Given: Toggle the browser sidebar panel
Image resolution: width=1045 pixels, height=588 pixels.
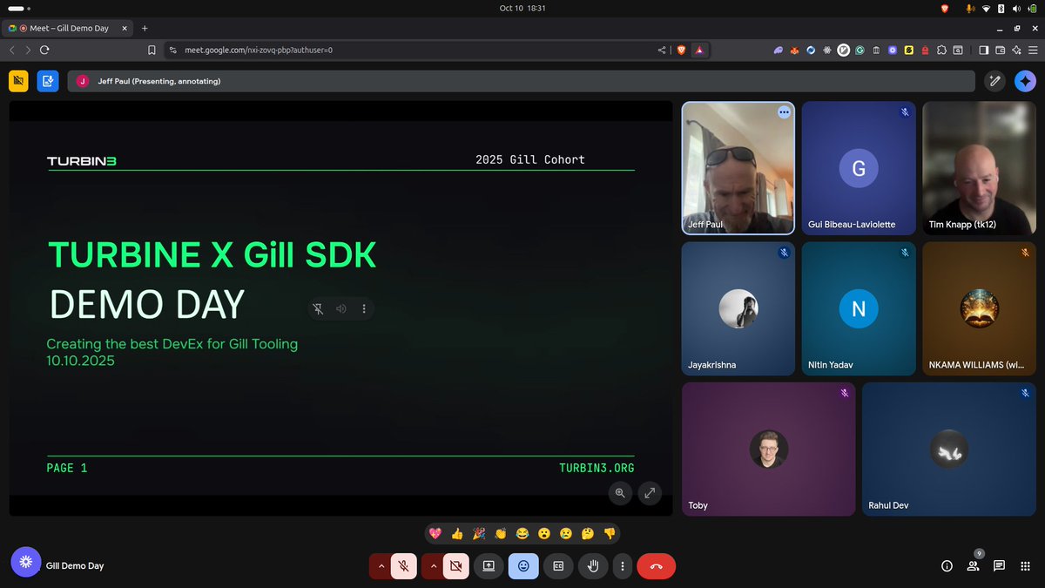Looking at the screenshot, I should (983, 51).
